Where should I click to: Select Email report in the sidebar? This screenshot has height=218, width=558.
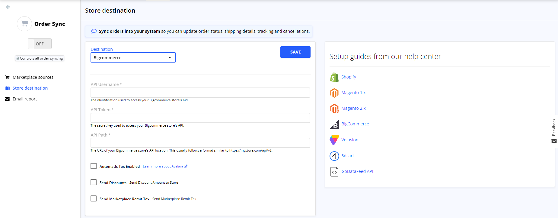[x=25, y=99]
